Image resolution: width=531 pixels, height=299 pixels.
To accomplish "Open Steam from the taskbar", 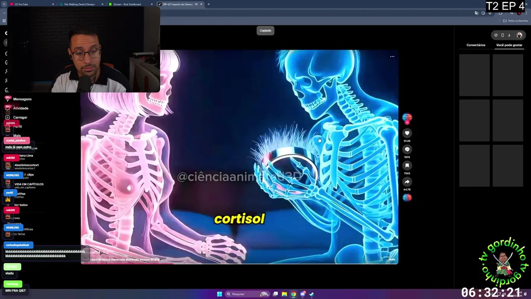I will [312, 294].
